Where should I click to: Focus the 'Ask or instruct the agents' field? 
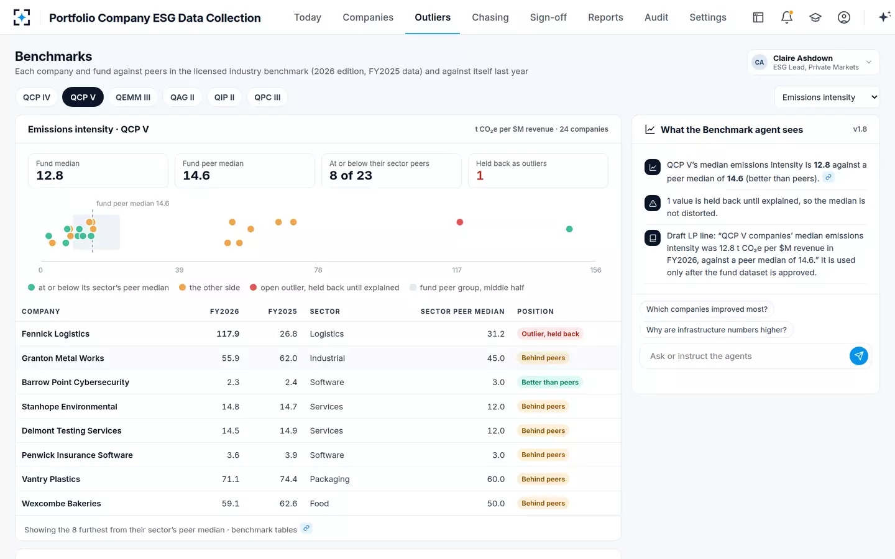coord(745,356)
